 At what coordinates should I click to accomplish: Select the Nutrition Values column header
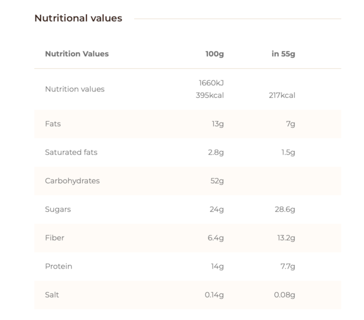coord(77,54)
